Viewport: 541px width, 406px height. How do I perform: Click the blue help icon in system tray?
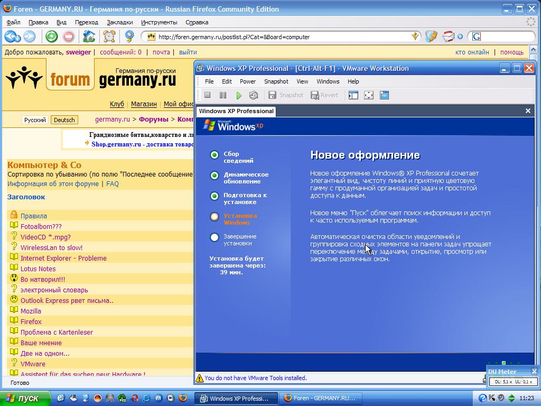[483, 398]
